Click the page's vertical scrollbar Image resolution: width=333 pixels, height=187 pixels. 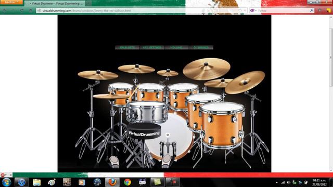pyautogui.click(x=331, y=57)
